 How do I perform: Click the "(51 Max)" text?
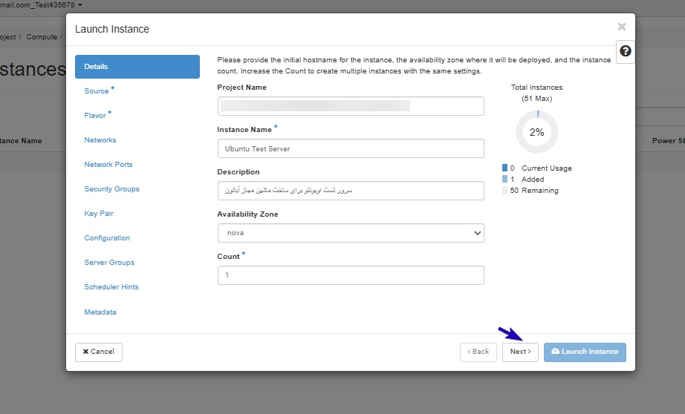coord(537,99)
